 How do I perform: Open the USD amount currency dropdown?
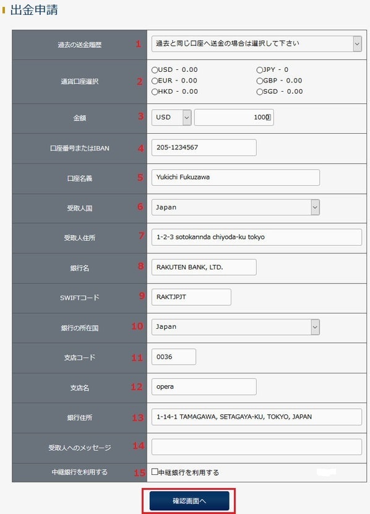pos(171,118)
